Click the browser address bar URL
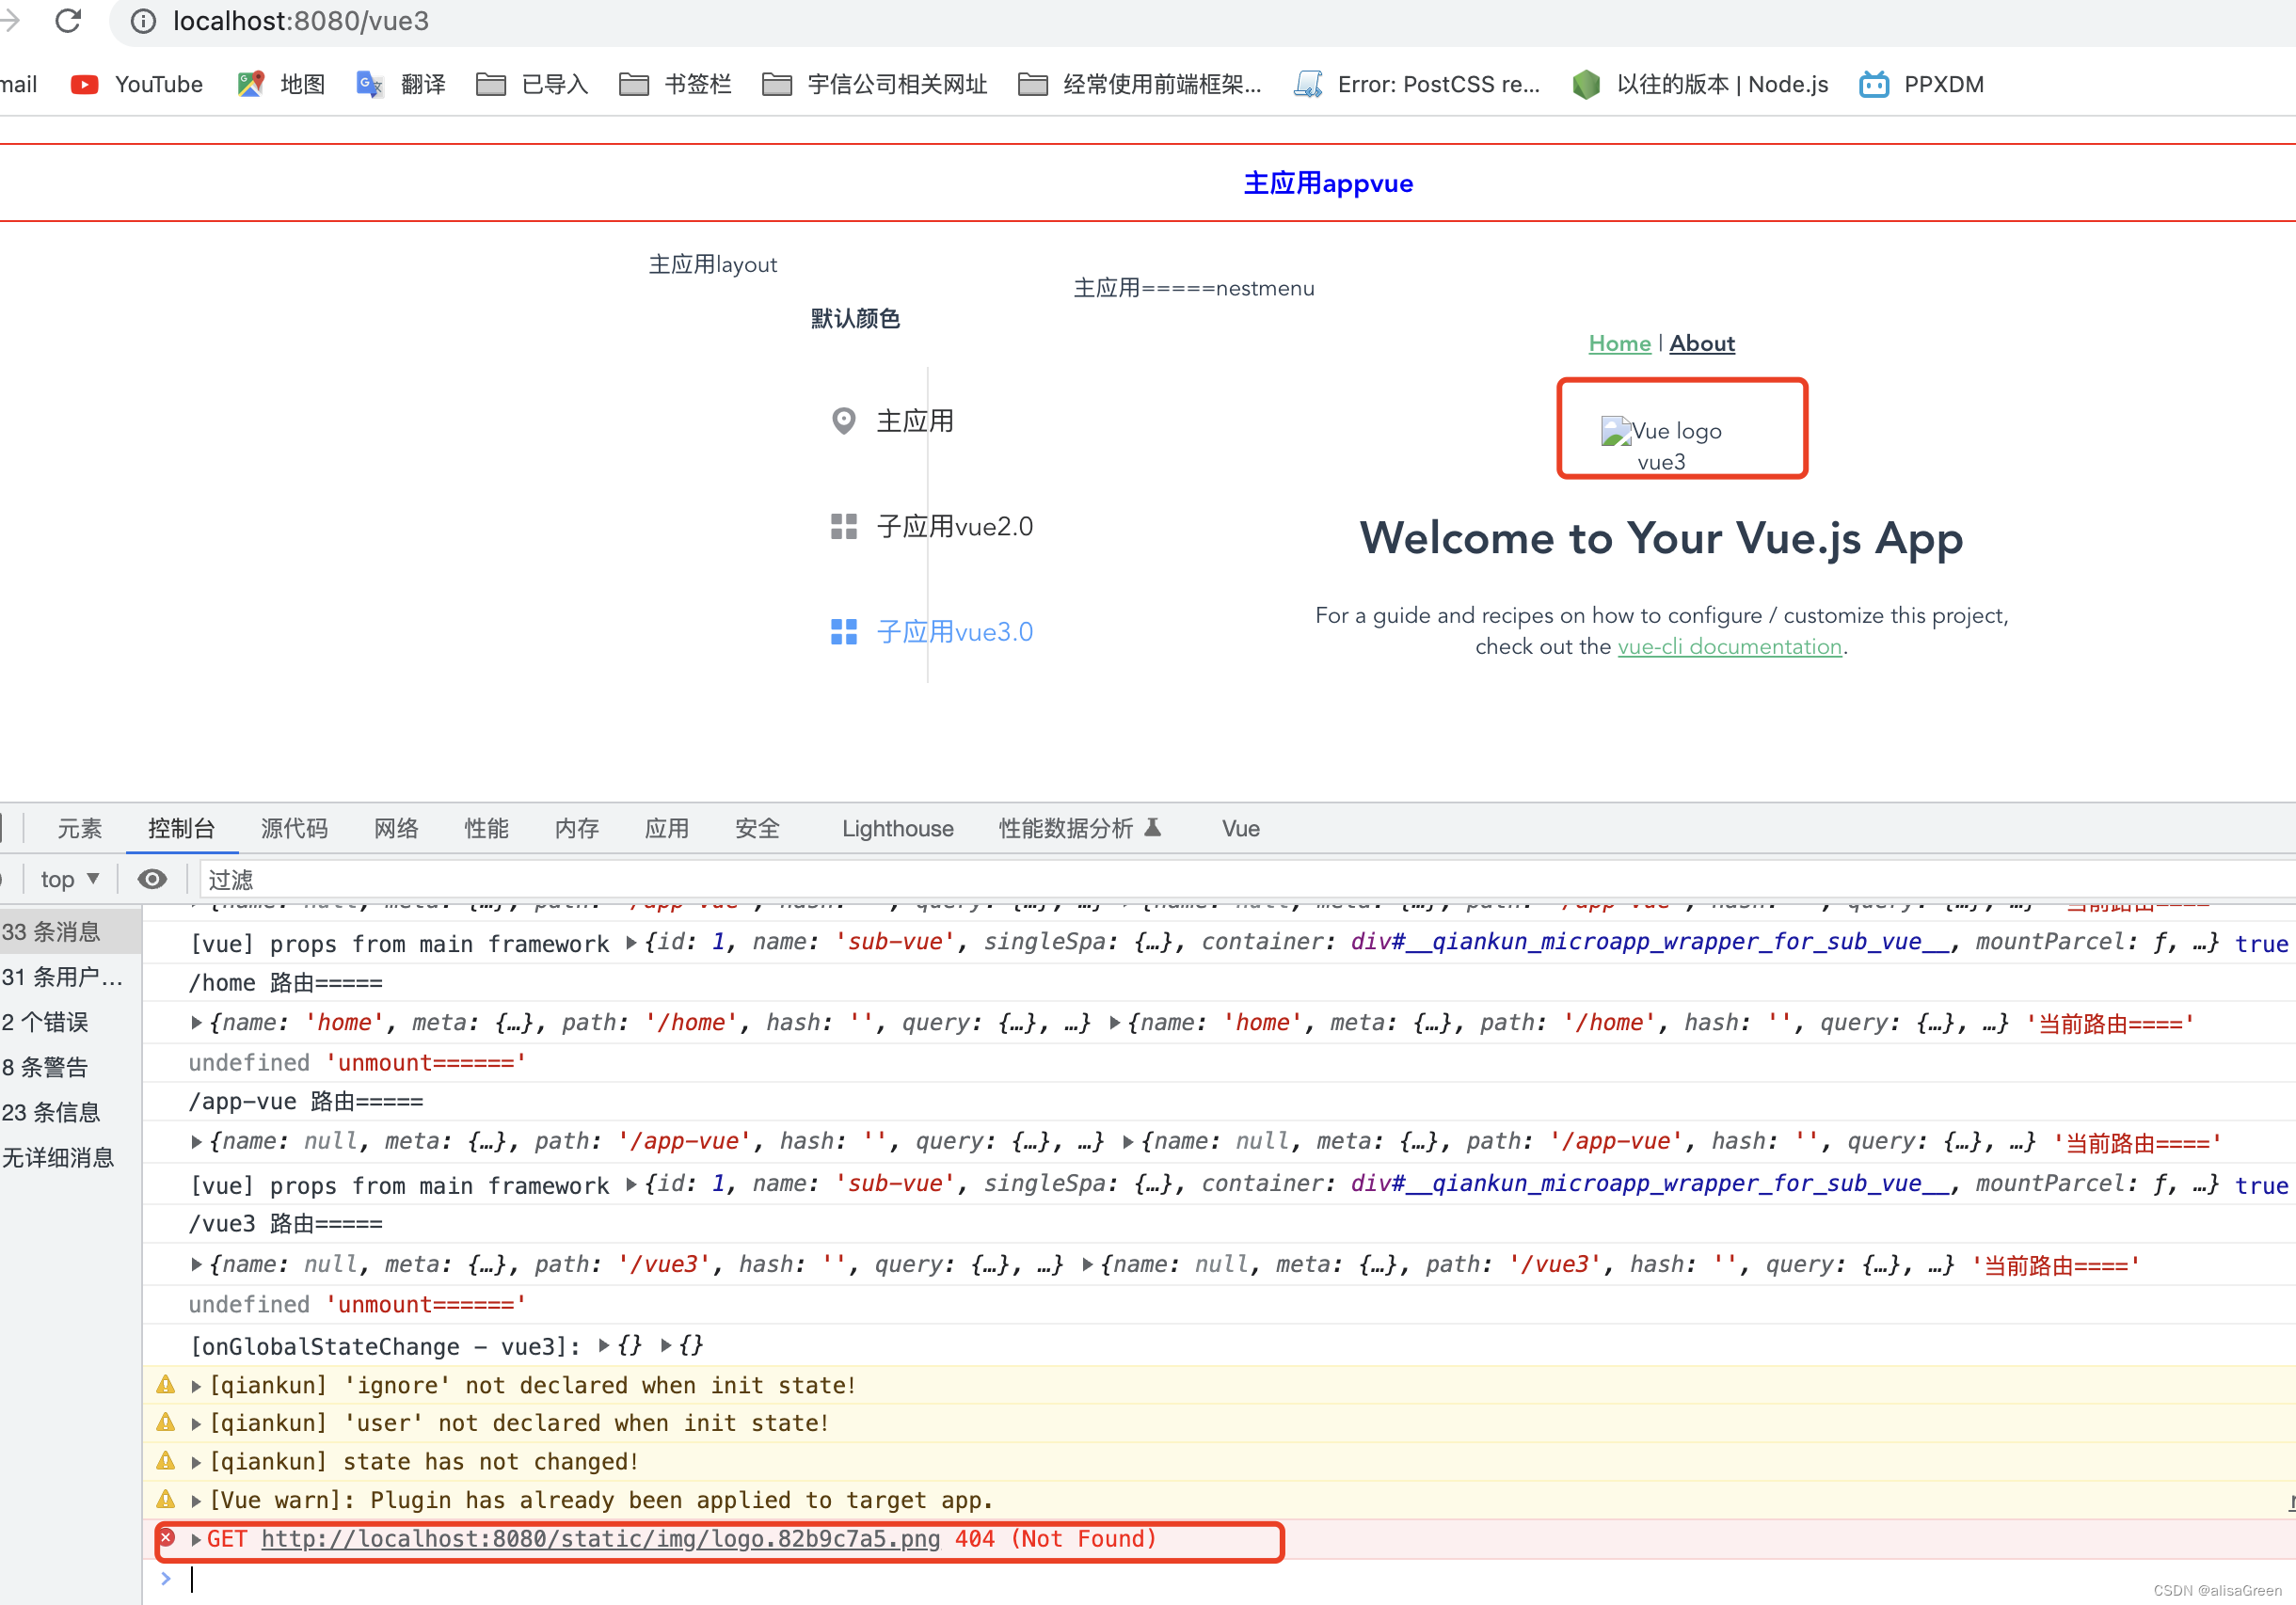The width and height of the screenshot is (2296, 1605). click(301, 21)
